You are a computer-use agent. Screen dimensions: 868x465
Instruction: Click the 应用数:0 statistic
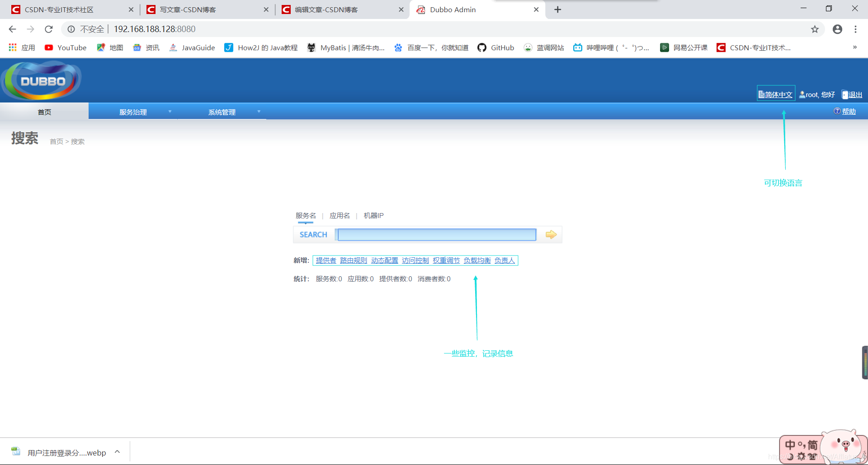(x=360, y=279)
